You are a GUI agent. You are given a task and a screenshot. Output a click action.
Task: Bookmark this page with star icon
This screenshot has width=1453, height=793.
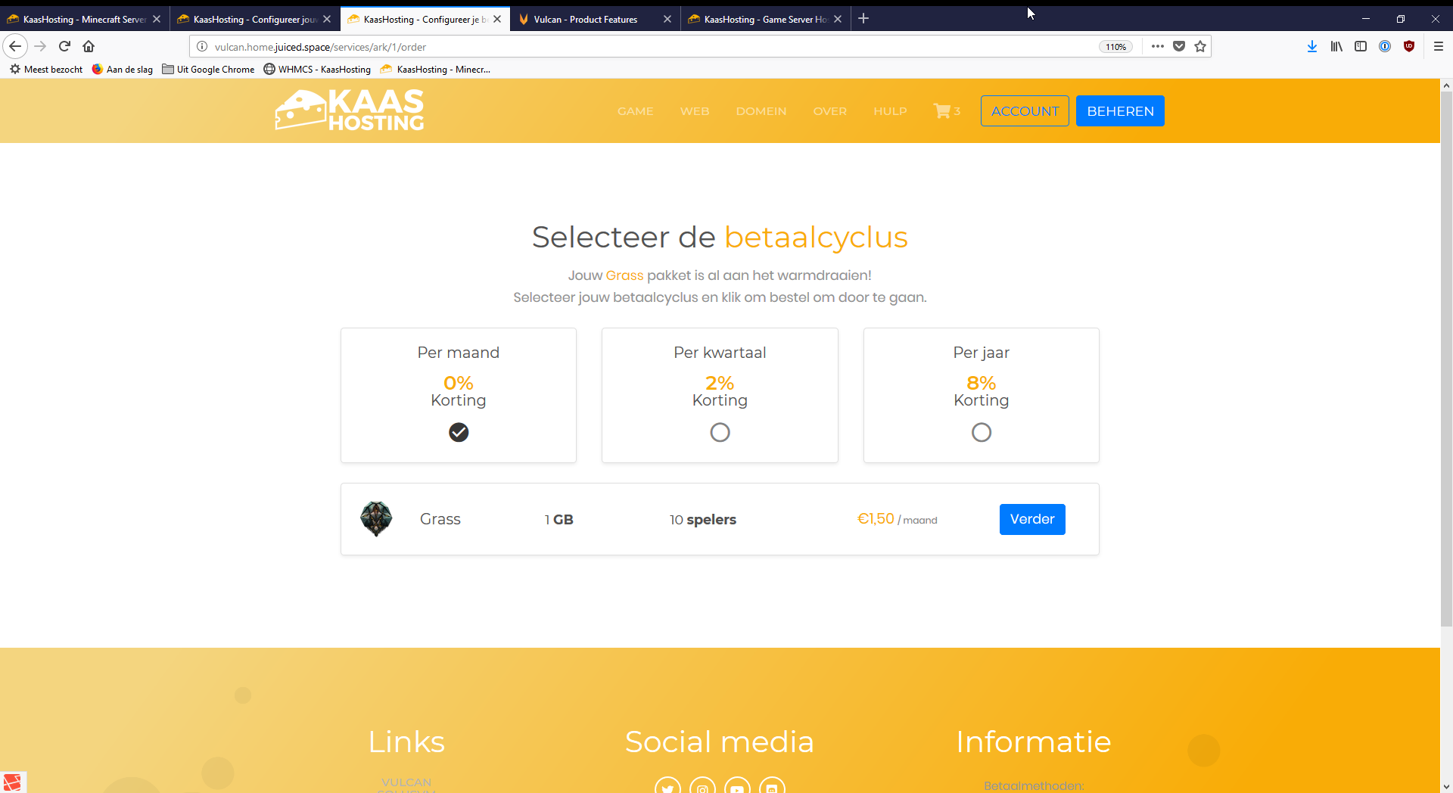pyautogui.click(x=1200, y=46)
